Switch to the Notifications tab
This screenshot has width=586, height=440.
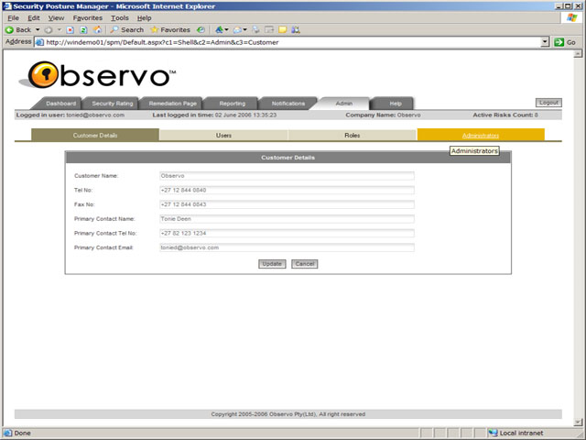(288, 104)
